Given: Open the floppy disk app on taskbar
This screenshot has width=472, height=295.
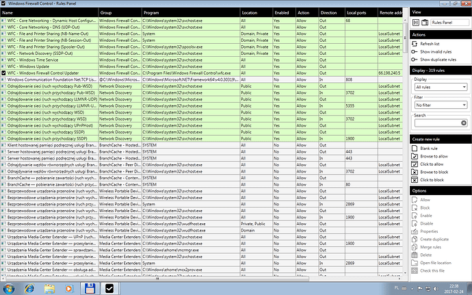Looking at the screenshot, I should pyautogui.click(x=90, y=288).
